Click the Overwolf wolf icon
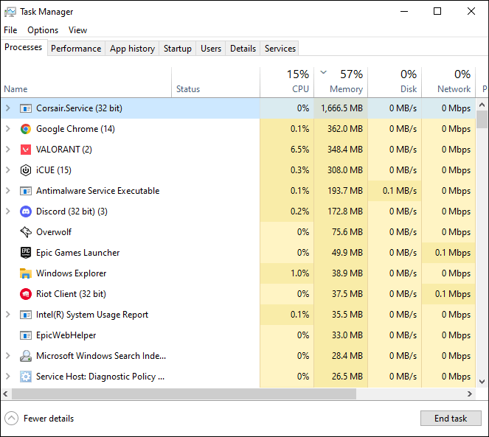The width and height of the screenshot is (489, 437). tap(26, 232)
